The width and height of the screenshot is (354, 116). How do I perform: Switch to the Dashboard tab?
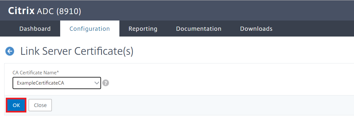click(x=35, y=29)
